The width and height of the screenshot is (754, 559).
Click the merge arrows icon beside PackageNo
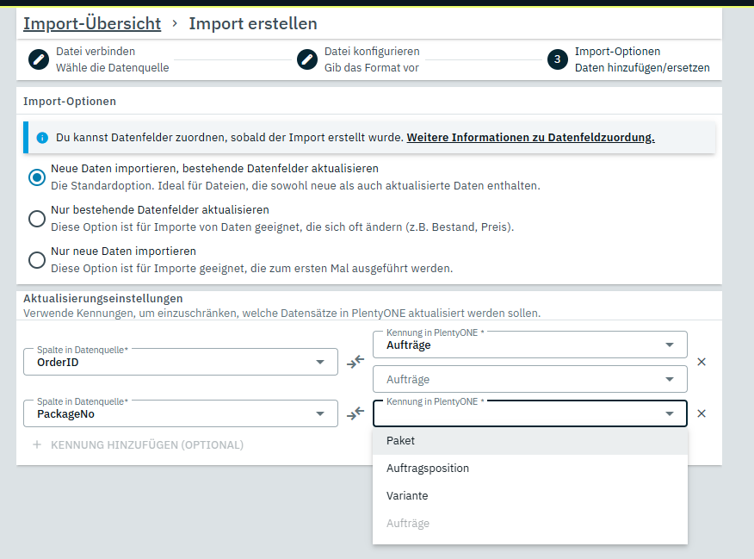point(355,414)
